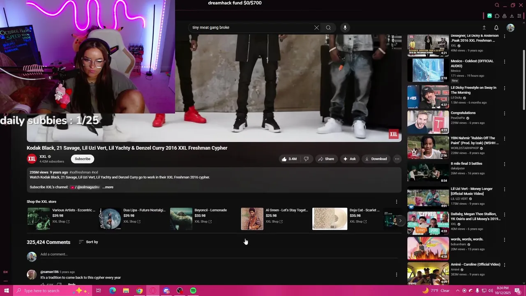The height and width of the screenshot is (296, 526).
Task: Open the Sort by comments dropdown
Action: (88, 242)
